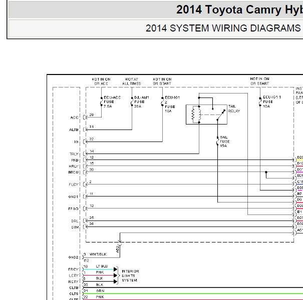Click the 'ECU-IG1 2 FUSE 10A' label

click(x=172, y=104)
